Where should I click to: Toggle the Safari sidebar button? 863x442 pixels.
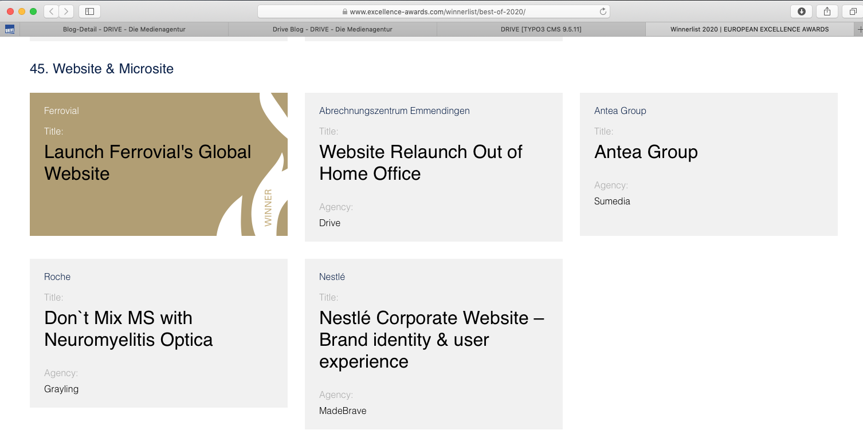pyautogui.click(x=89, y=11)
